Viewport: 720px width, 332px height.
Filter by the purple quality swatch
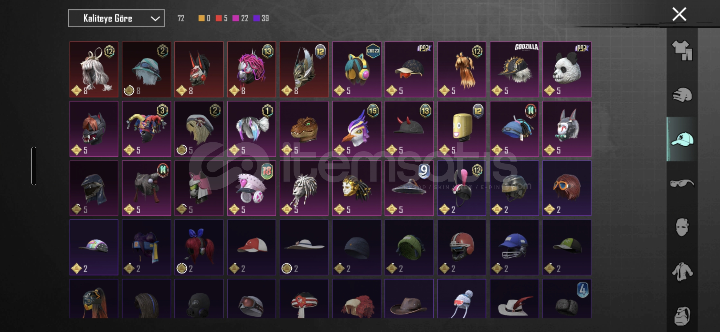pos(256,18)
